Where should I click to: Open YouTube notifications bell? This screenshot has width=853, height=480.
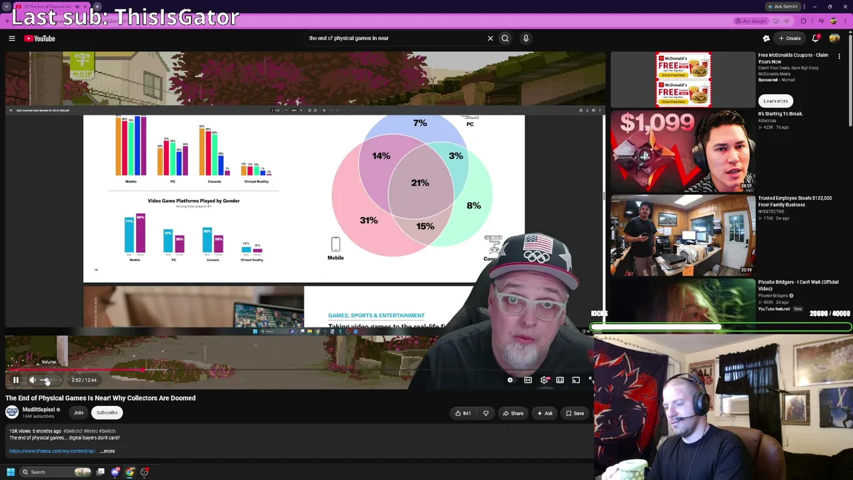tap(816, 38)
